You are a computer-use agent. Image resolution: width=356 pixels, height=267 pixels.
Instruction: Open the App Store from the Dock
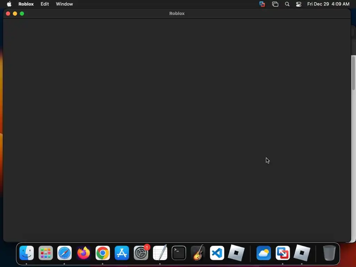pyautogui.click(x=122, y=253)
